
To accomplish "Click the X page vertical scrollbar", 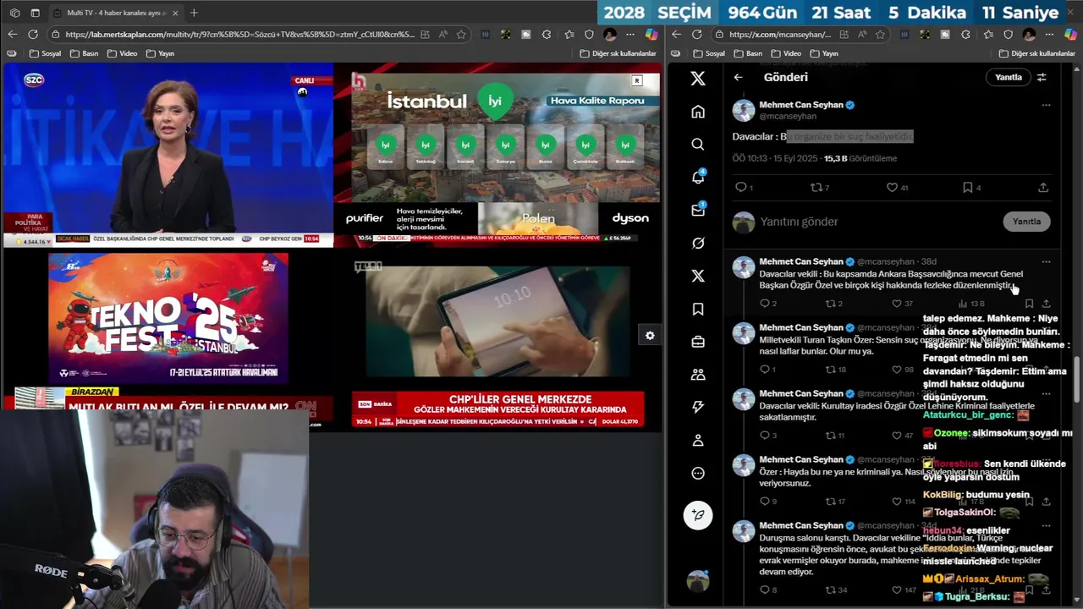I will pos(1077,381).
